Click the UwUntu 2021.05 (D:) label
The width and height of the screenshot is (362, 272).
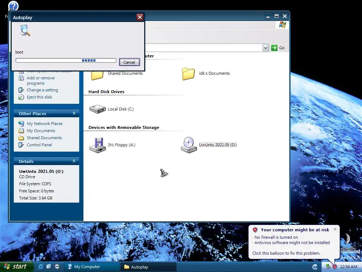218,145
